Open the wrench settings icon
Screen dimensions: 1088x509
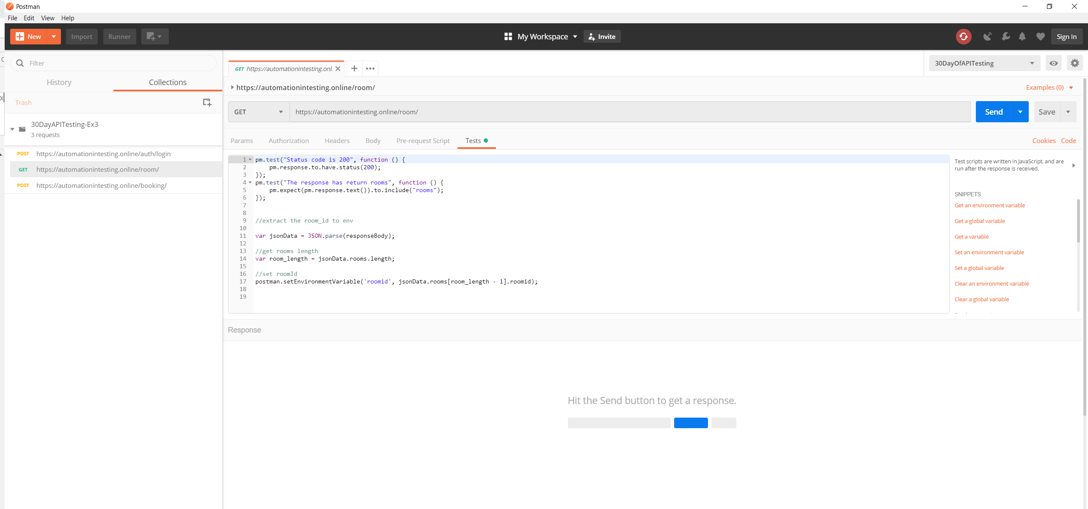coord(1005,37)
